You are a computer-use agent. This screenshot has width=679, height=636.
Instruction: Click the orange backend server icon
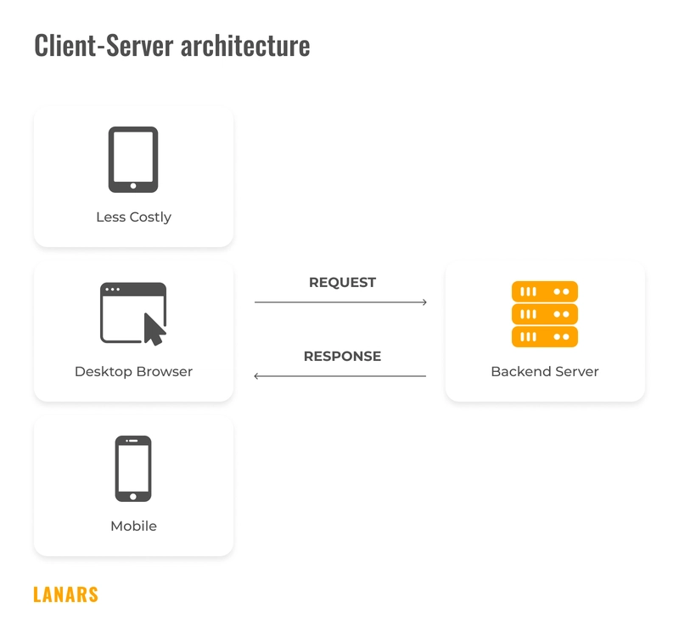(544, 314)
